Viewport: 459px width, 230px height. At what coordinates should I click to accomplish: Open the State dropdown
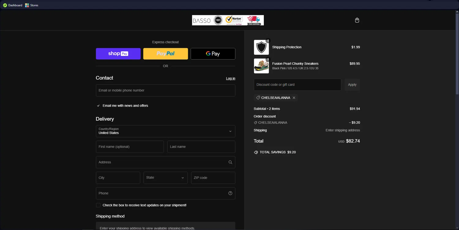pos(166,178)
